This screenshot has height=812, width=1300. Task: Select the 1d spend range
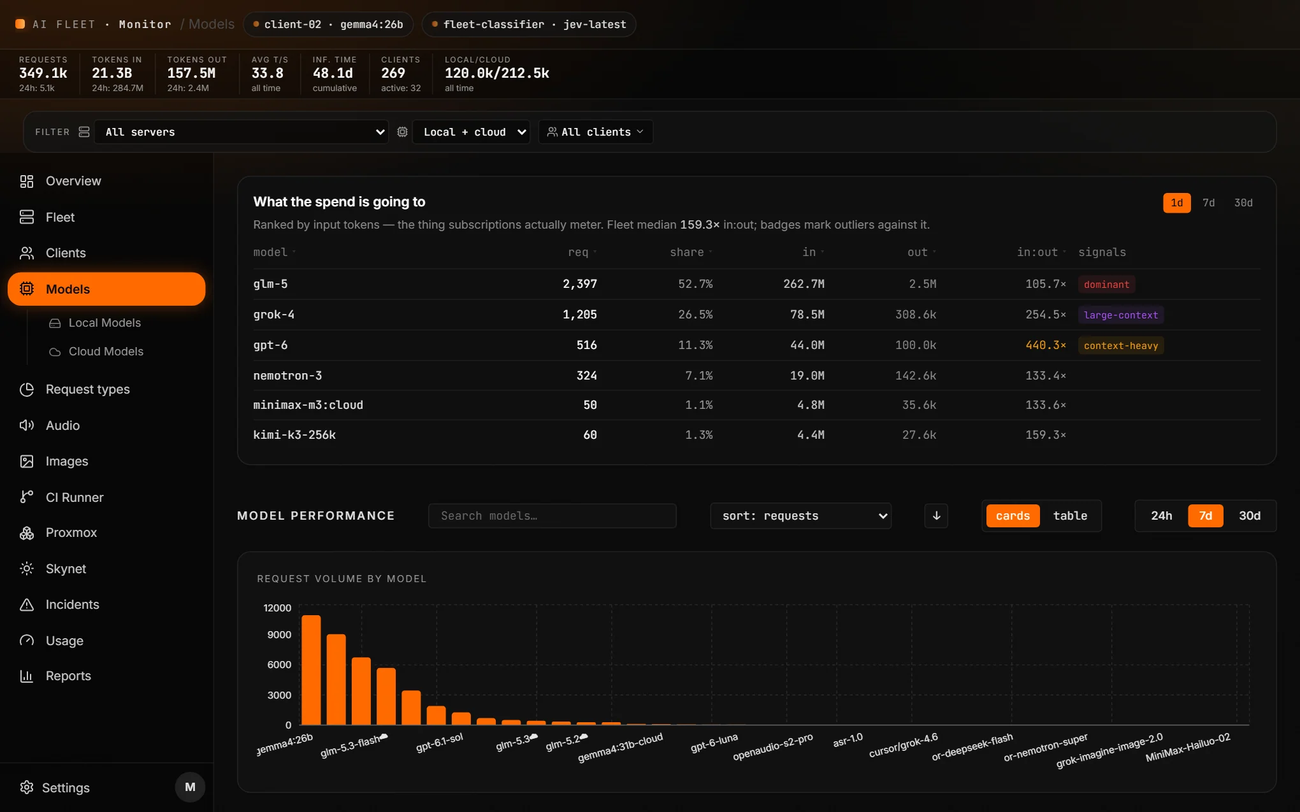pyautogui.click(x=1176, y=203)
